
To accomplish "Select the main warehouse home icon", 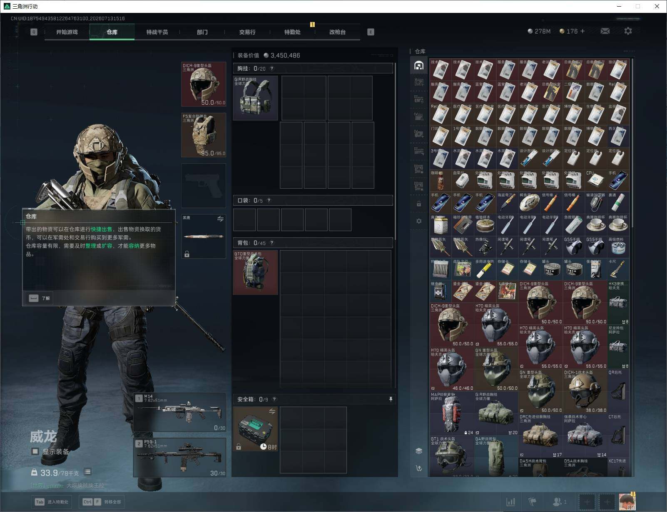I will (418, 65).
